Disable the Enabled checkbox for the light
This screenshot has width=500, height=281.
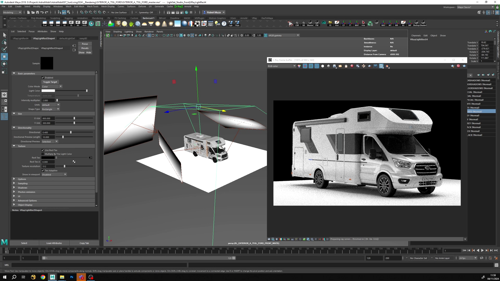point(43,78)
